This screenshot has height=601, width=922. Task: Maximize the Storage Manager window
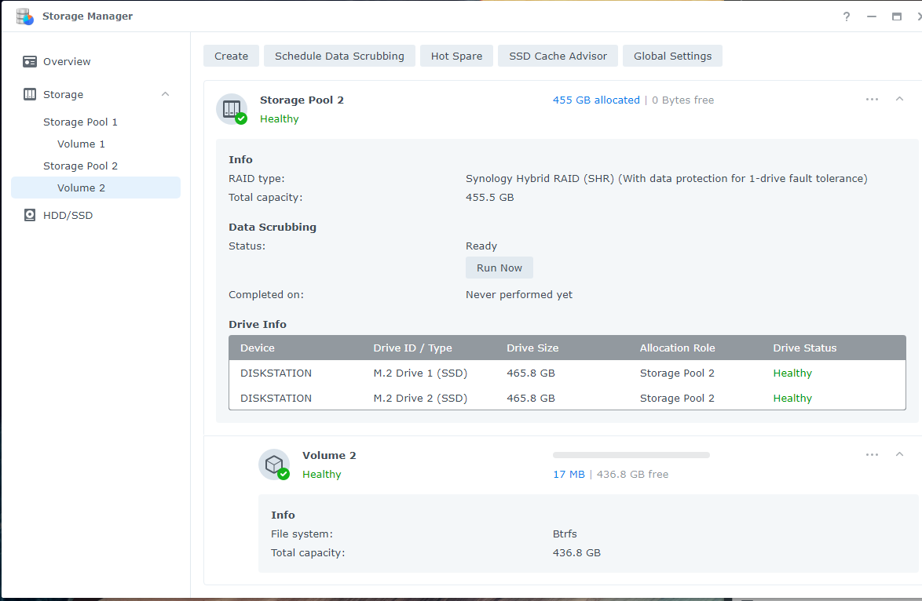(x=897, y=16)
